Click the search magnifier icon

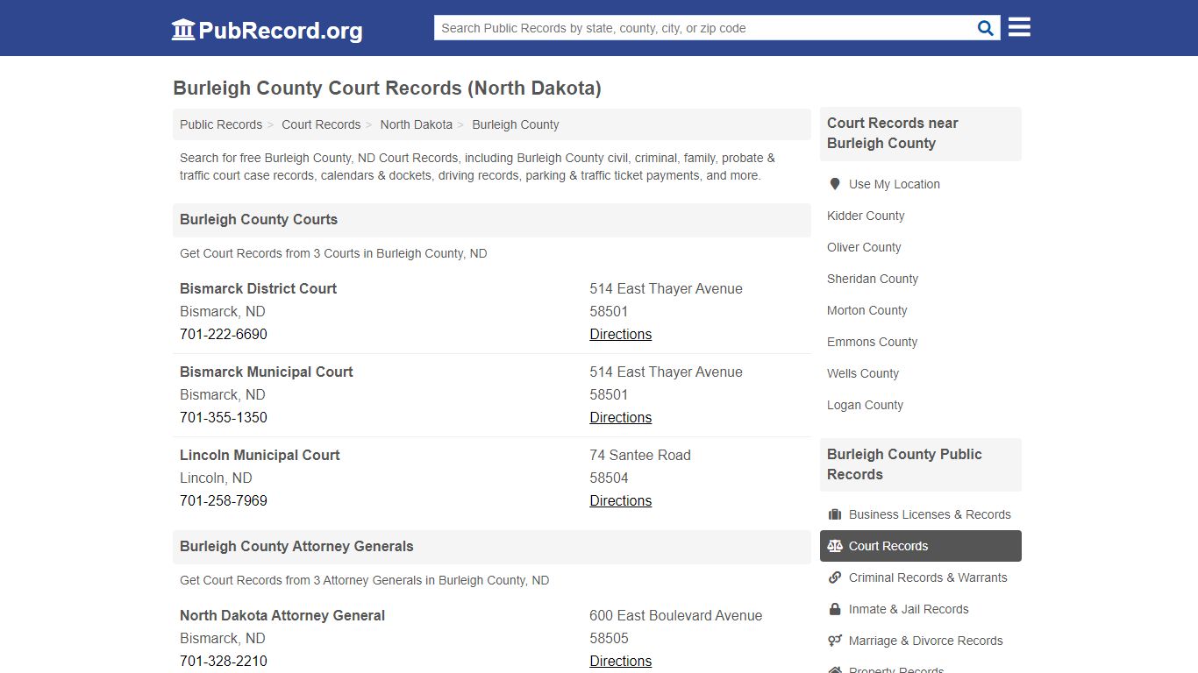click(986, 28)
